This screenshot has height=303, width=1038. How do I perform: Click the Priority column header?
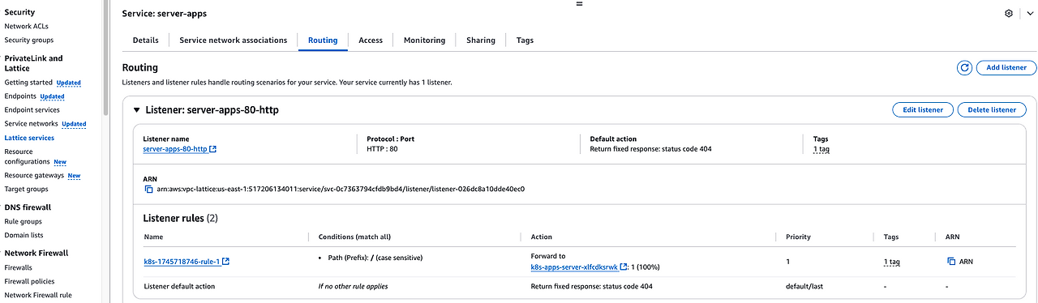coord(798,237)
